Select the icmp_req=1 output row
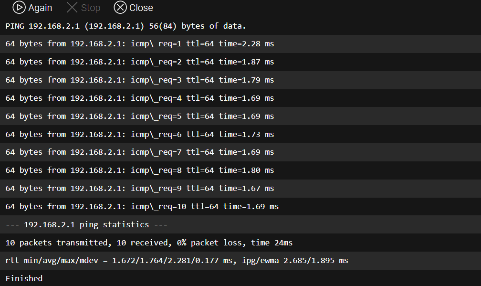This screenshot has width=481, height=286. coord(240,44)
